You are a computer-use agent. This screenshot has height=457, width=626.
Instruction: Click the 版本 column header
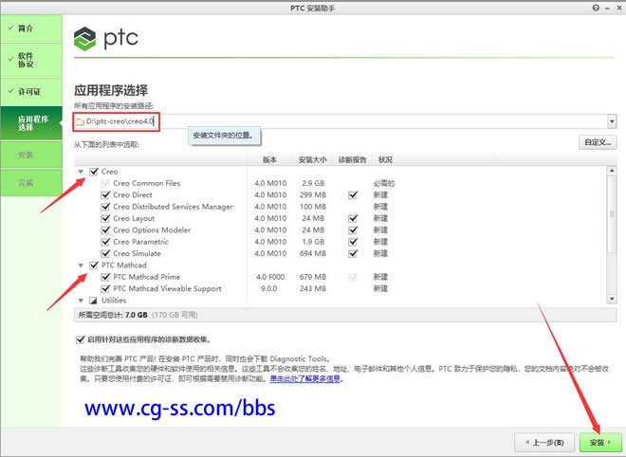click(x=269, y=160)
